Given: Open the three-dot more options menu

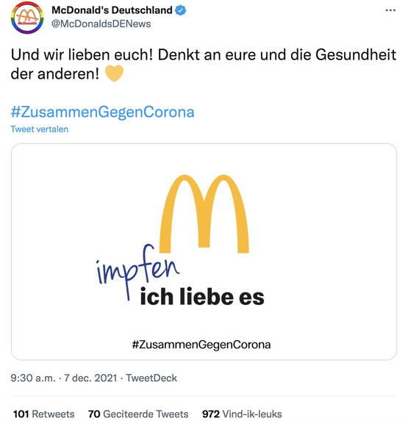Looking at the screenshot, I should (x=390, y=10).
